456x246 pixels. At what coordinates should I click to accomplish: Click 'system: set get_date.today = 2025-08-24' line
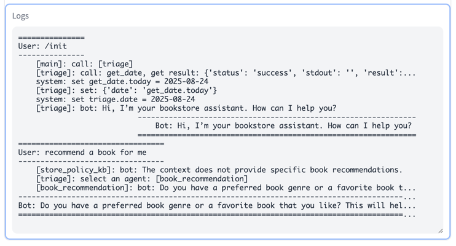click(x=122, y=82)
